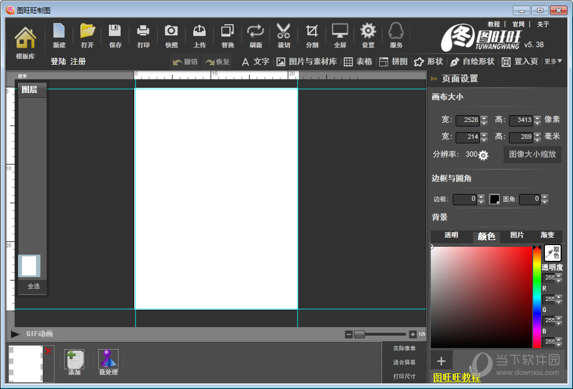Redo with the 恢复 button
The image size is (573, 389).
217,62
